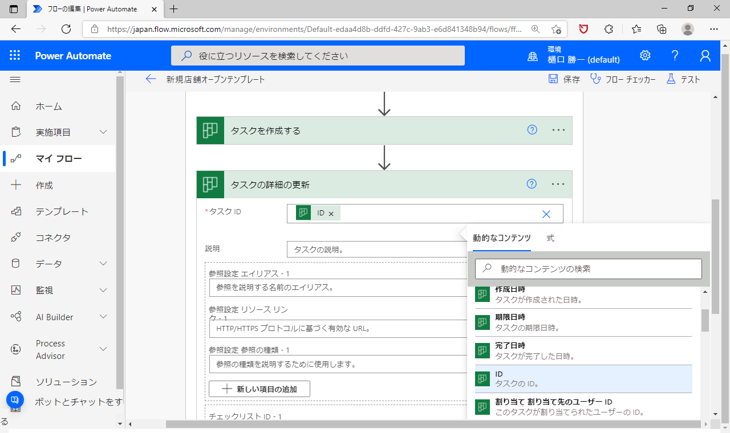730x433 pixels.
Task: Click the browser back arrow
Action: point(16,29)
